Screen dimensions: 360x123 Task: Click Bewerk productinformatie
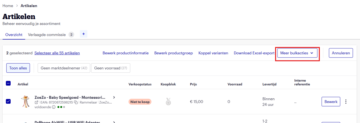click(126, 53)
